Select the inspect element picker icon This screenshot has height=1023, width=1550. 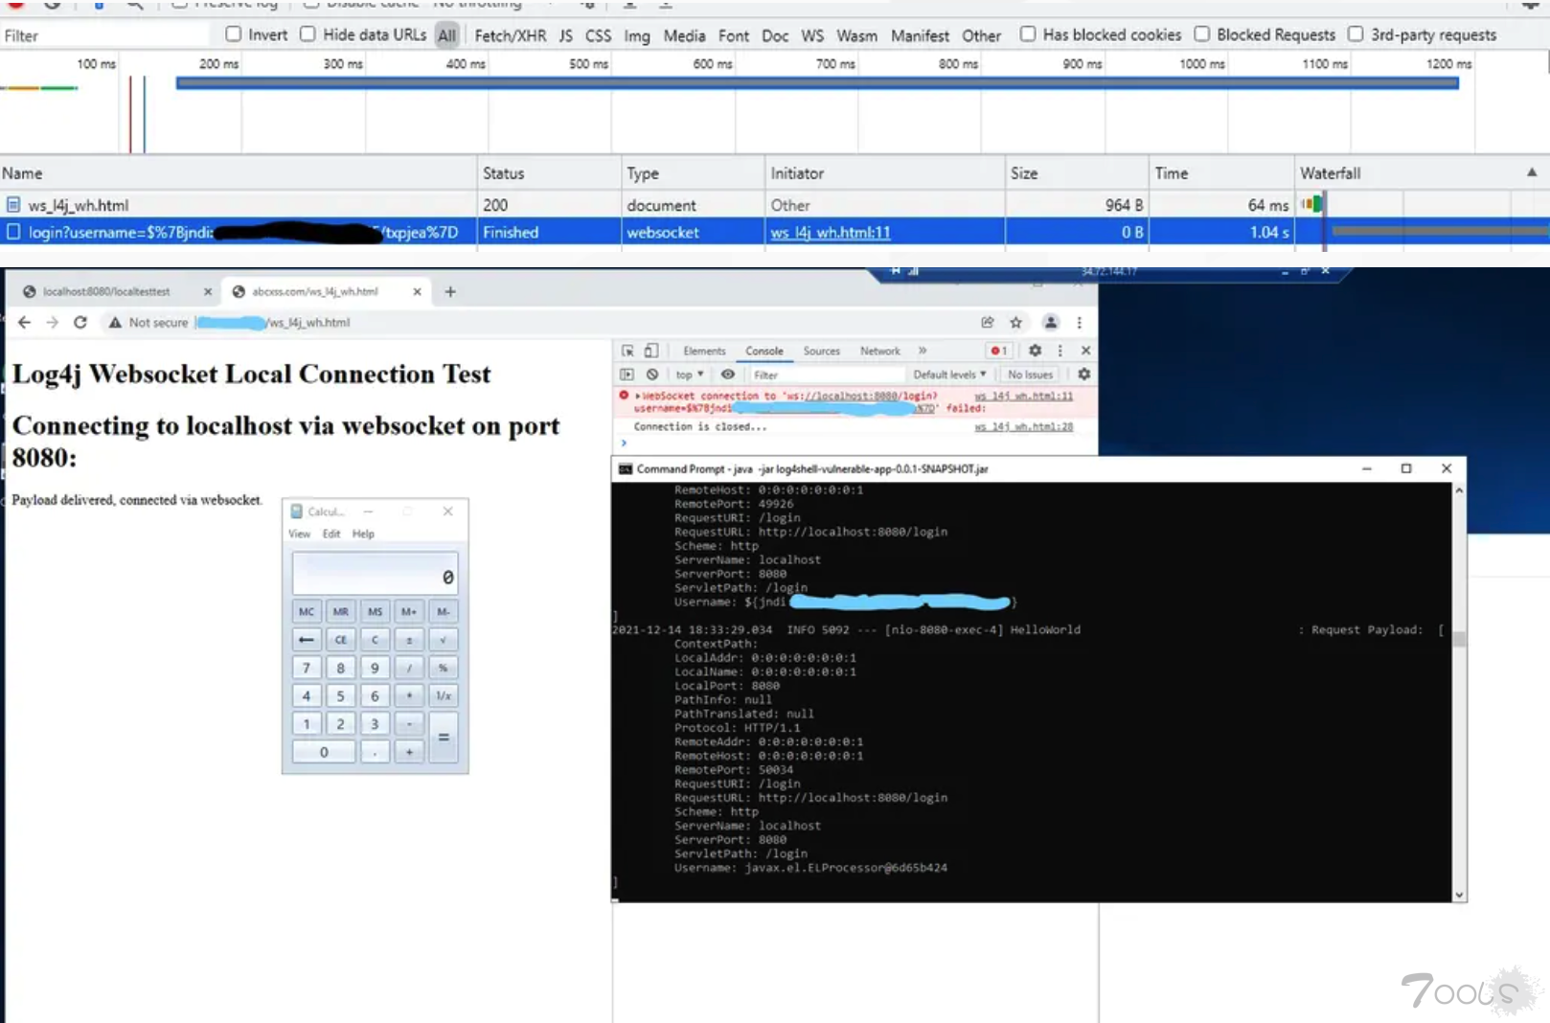pos(627,351)
